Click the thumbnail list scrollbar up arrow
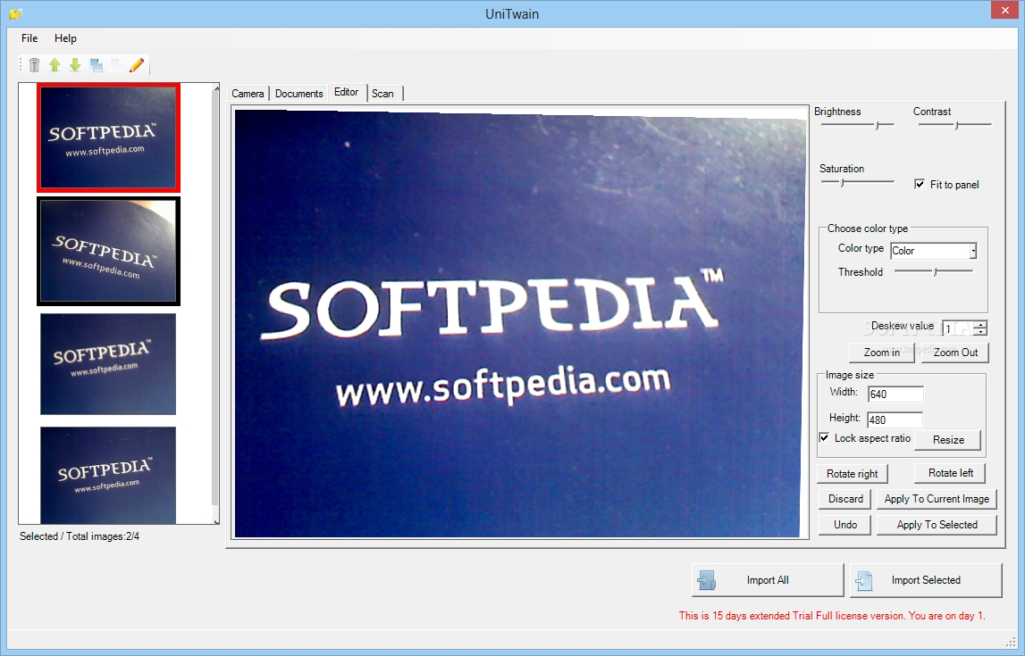 [x=215, y=87]
